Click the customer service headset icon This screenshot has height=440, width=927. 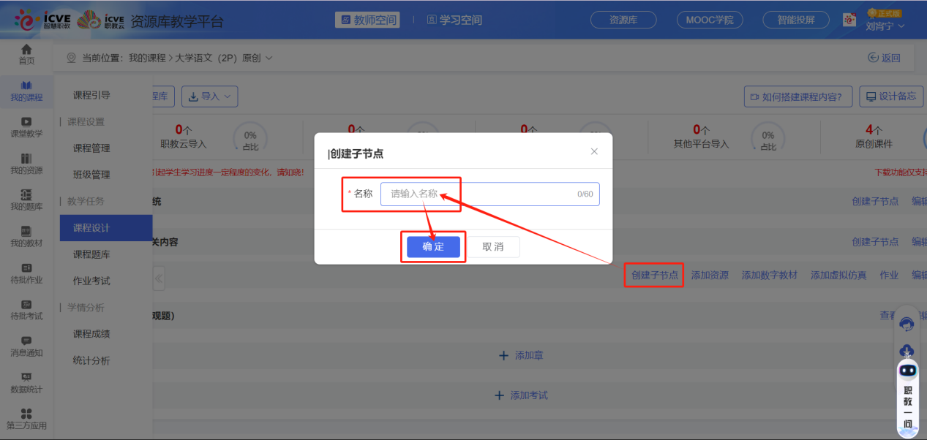(x=906, y=323)
